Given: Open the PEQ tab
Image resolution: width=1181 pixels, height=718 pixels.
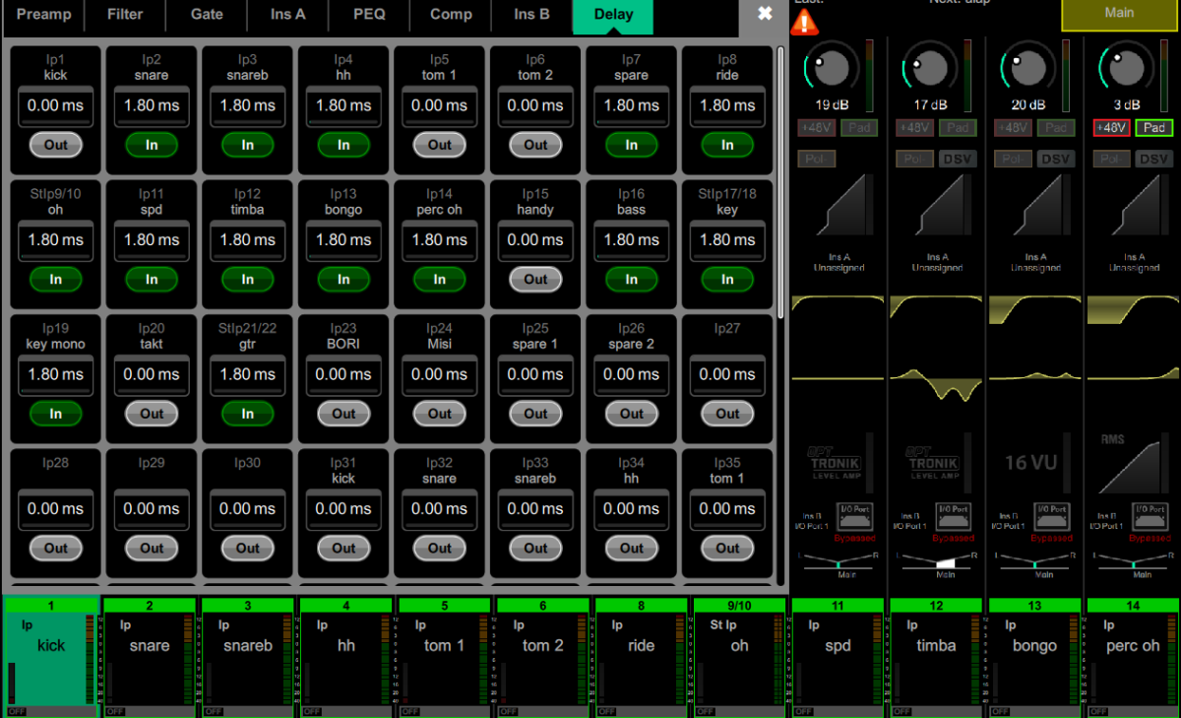Looking at the screenshot, I should 369,15.
